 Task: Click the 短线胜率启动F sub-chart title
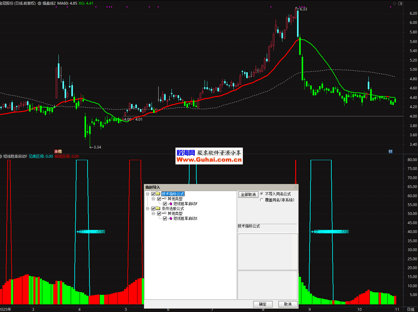(15, 156)
